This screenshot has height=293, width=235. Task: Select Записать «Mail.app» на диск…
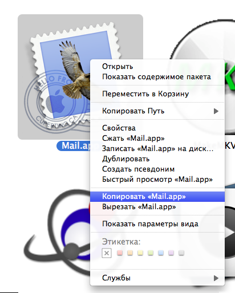point(157,148)
